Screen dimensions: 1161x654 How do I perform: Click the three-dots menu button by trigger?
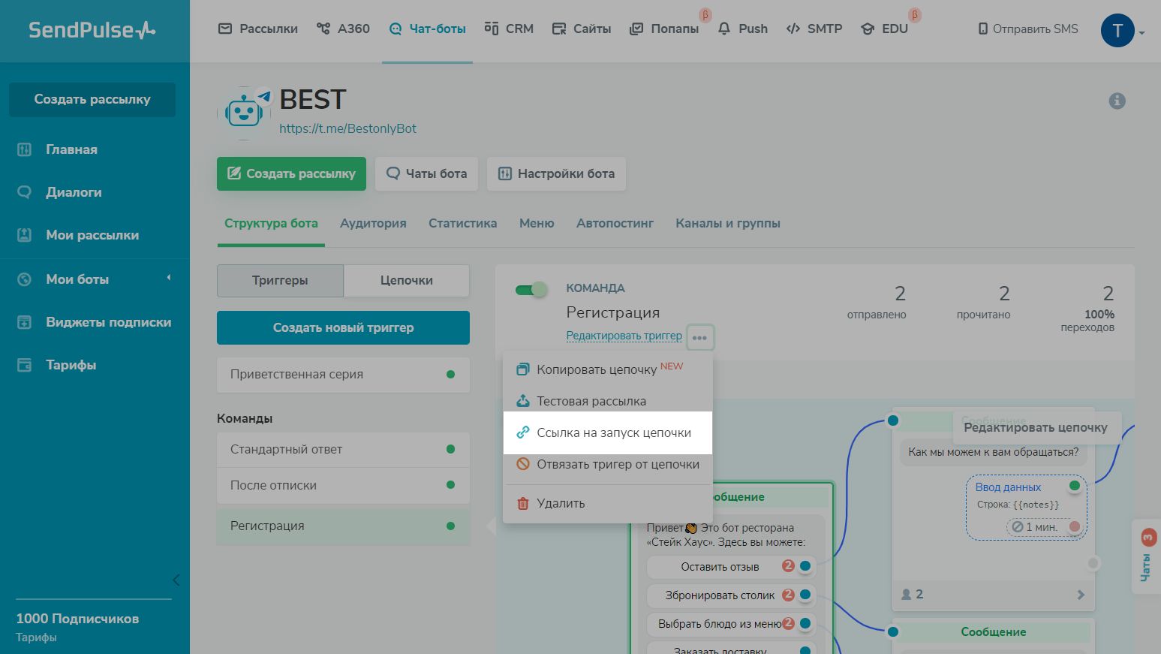tap(699, 337)
